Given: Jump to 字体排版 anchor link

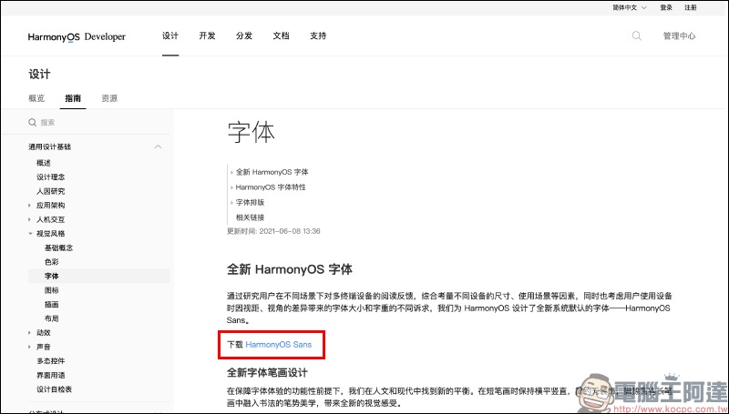Looking at the screenshot, I should pyautogui.click(x=250, y=203).
